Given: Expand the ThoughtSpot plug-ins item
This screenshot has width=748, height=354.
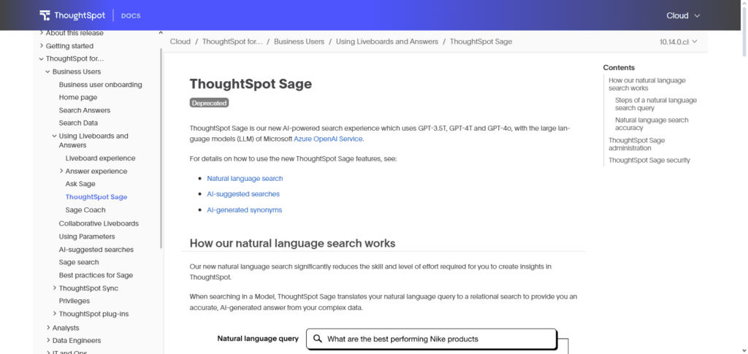Looking at the screenshot, I should click(x=55, y=314).
